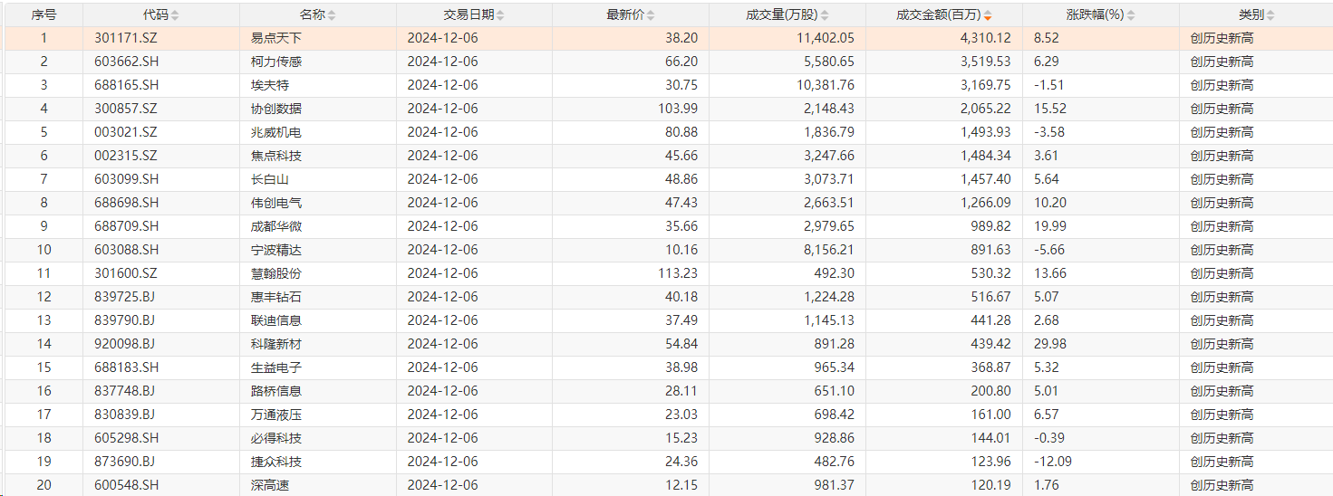
Task: Select the name 万通液压
Action: click(276, 415)
